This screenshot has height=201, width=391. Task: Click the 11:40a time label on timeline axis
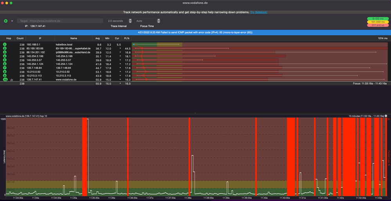(264, 198)
